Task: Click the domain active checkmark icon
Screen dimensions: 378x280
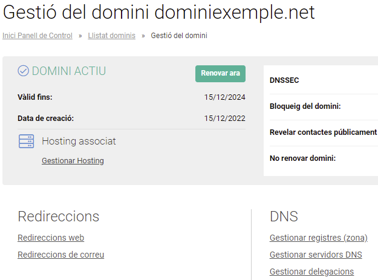Action: click(24, 71)
